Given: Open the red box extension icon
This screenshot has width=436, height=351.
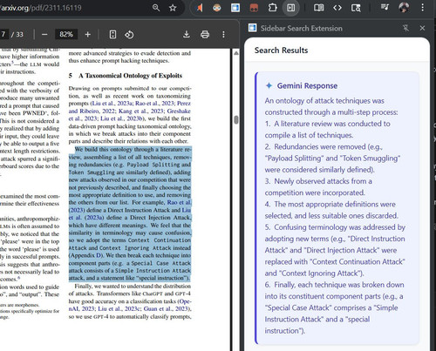Looking at the screenshot, I should pyautogui.click(x=254, y=8).
